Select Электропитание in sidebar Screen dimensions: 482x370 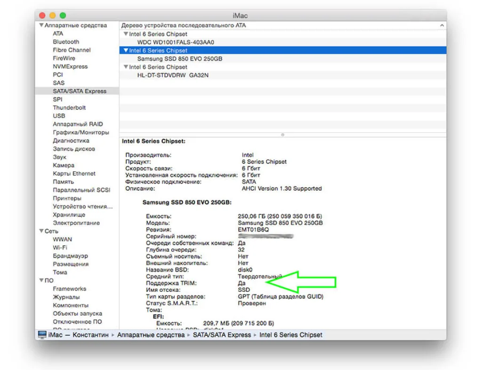click(76, 223)
